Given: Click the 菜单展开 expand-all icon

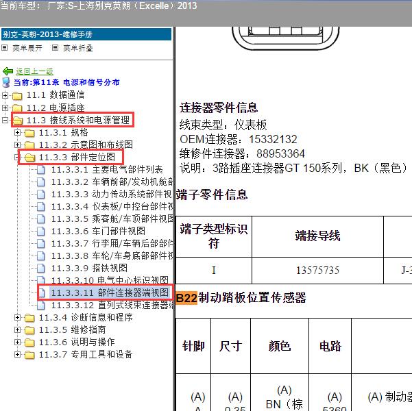Looking at the screenshot, I should point(4,47).
